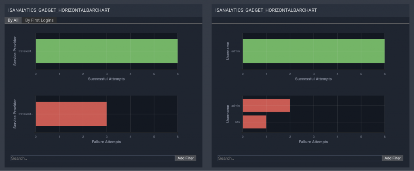Select the green Service Provider successful attempts bar
Viewport: 414px width, 171px height.
click(x=107, y=51)
